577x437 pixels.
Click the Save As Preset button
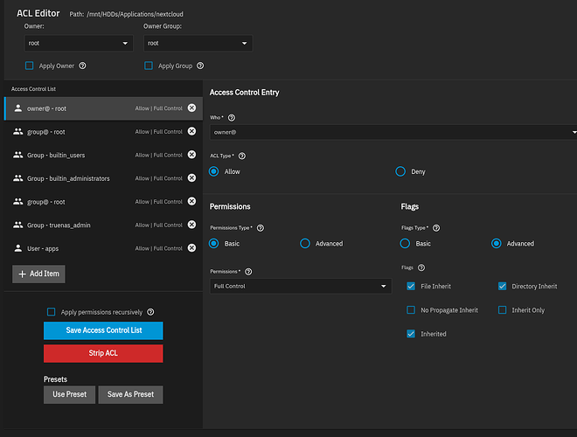(130, 394)
